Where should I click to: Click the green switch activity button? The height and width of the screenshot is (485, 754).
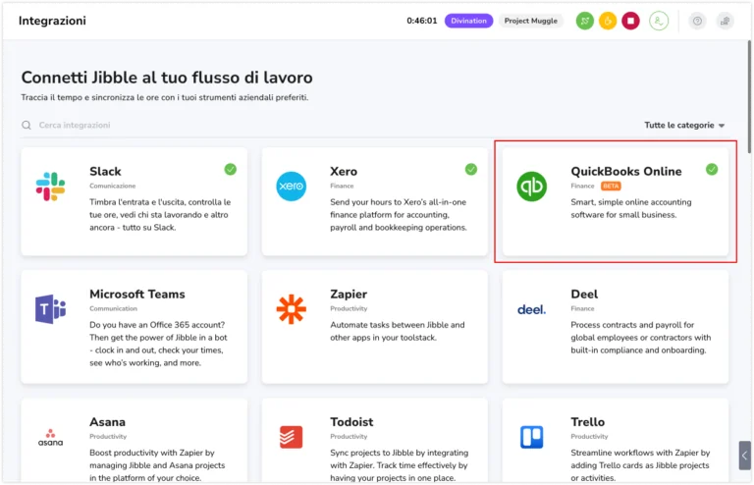coord(585,21)
